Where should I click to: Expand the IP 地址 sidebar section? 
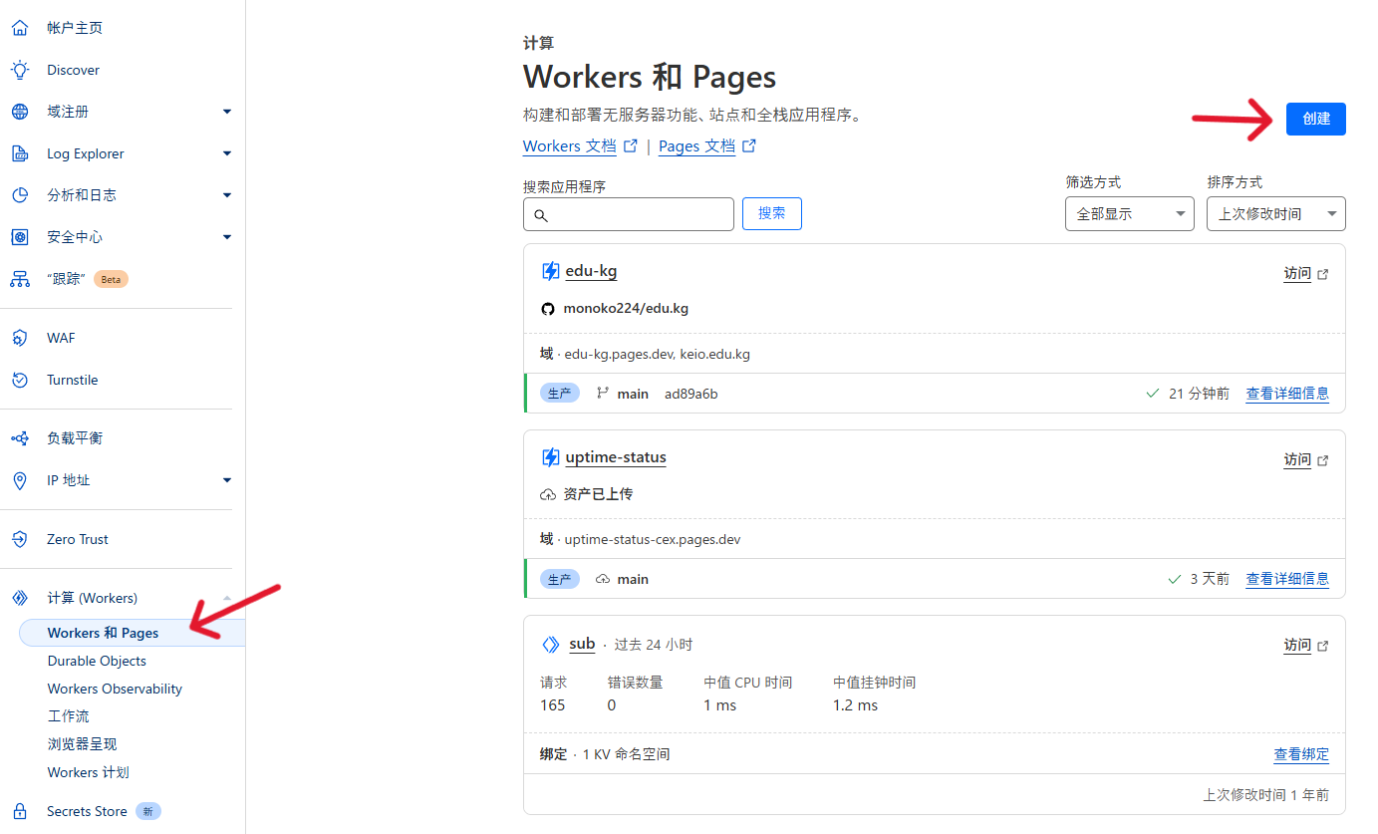[227, 480]
